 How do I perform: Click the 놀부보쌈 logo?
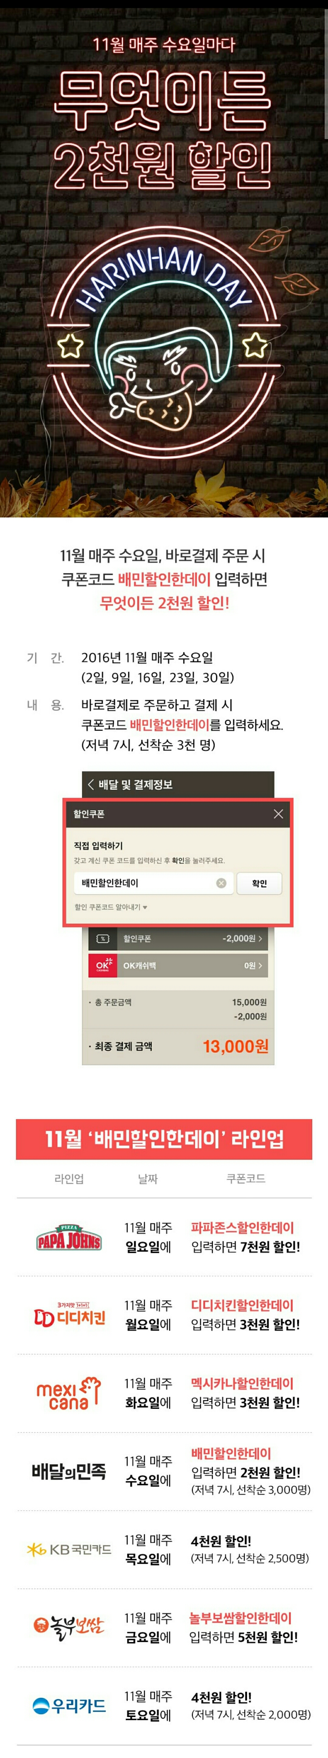tap(69, 1627)
